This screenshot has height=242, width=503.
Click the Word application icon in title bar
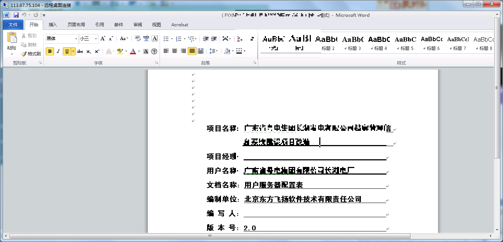click(7, 15)
